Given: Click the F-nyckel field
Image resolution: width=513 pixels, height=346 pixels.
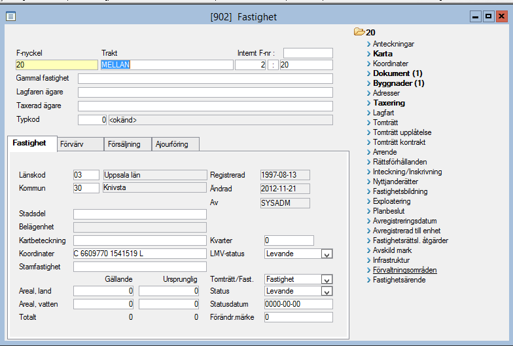Looking at the screenshot, I should pyautogui.click(x=56, y=65).
